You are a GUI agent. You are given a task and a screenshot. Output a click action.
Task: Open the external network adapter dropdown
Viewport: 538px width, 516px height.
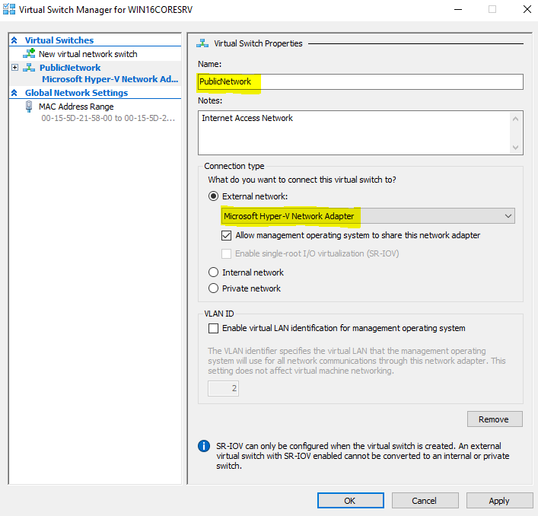click(508, 216)
